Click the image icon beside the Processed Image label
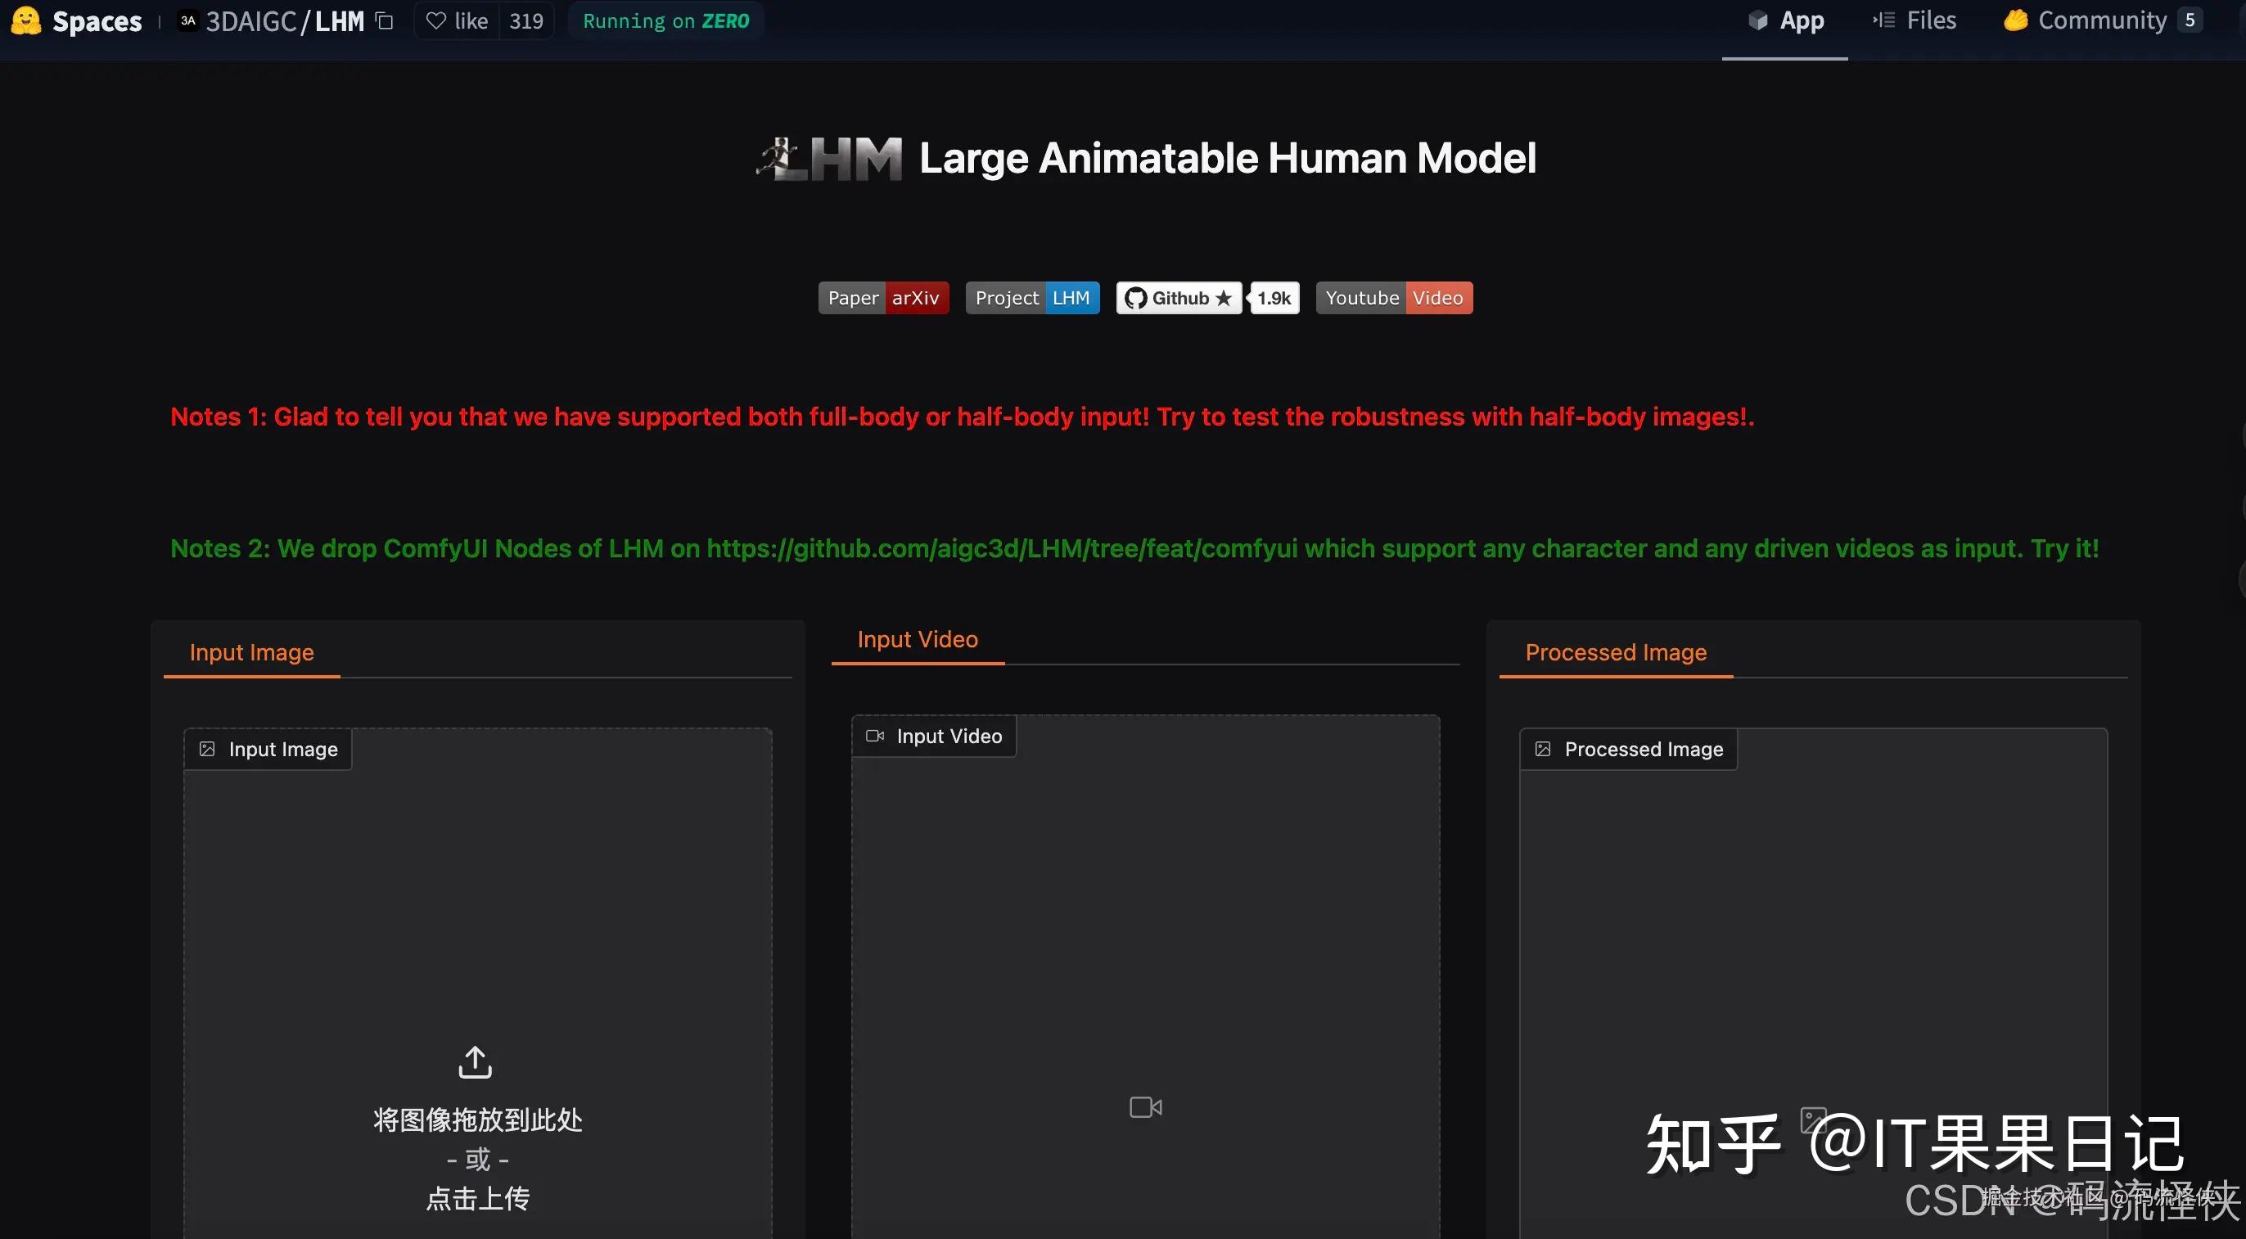Screen dimensions: 2246x1239 tap(1543, 748)
